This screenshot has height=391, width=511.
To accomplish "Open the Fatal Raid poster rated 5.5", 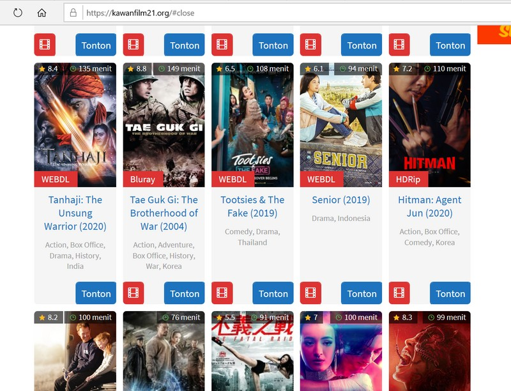I will coord(252,351).
